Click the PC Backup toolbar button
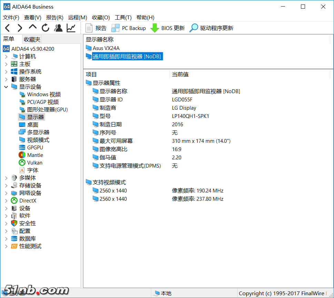The width and height of the screenshot is (334, 298). (x=129, y=28)
